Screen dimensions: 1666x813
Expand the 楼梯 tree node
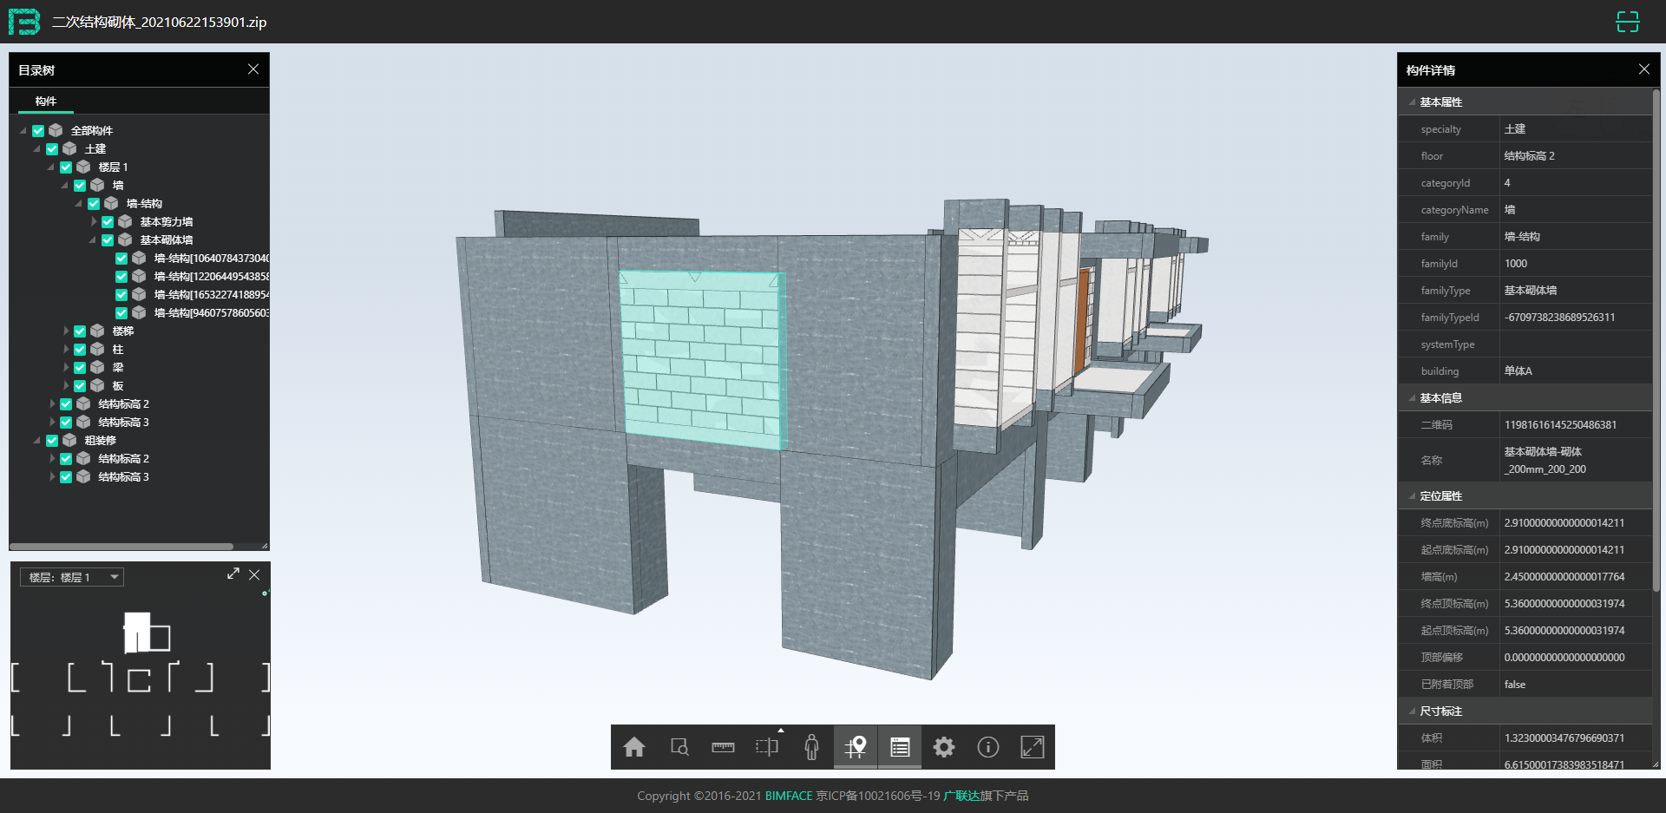pyautogui.click(x=66, y=331)
